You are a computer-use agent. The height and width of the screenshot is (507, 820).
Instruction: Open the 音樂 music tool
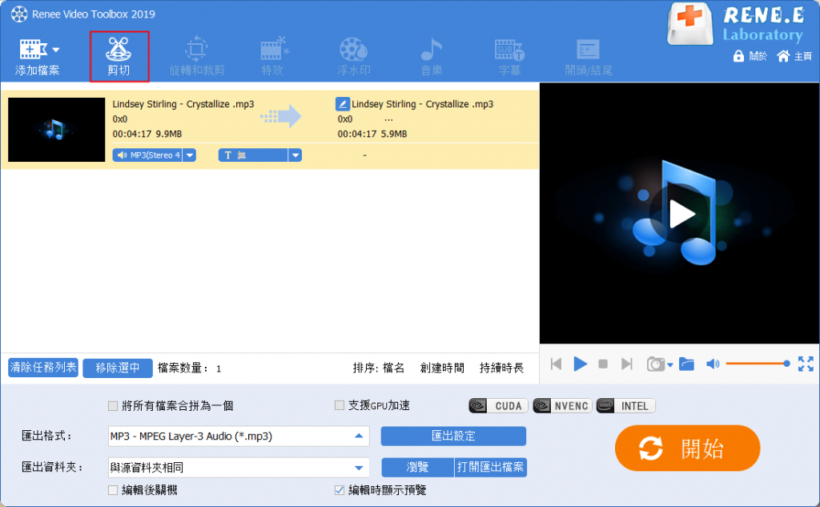click(x=432, y=57)
